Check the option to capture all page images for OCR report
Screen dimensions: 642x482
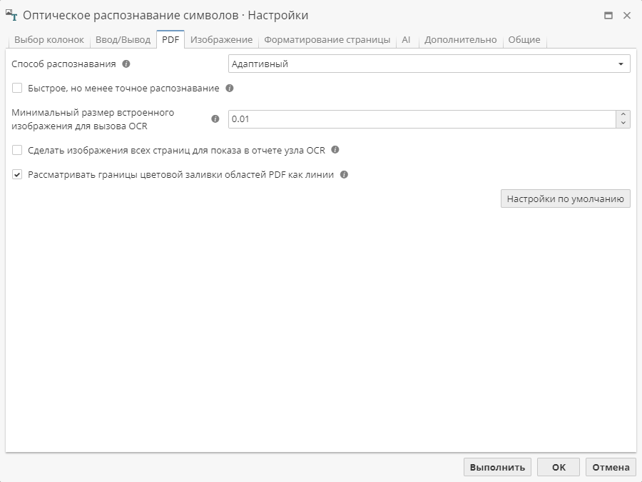[x=16, y=150]
